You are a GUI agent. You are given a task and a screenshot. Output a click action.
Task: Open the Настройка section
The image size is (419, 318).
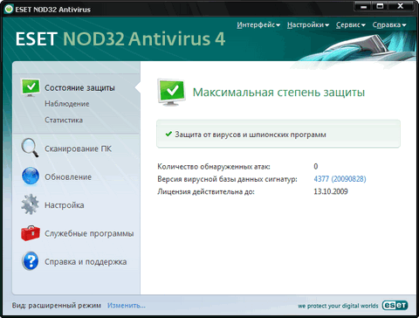click(65, 205)
